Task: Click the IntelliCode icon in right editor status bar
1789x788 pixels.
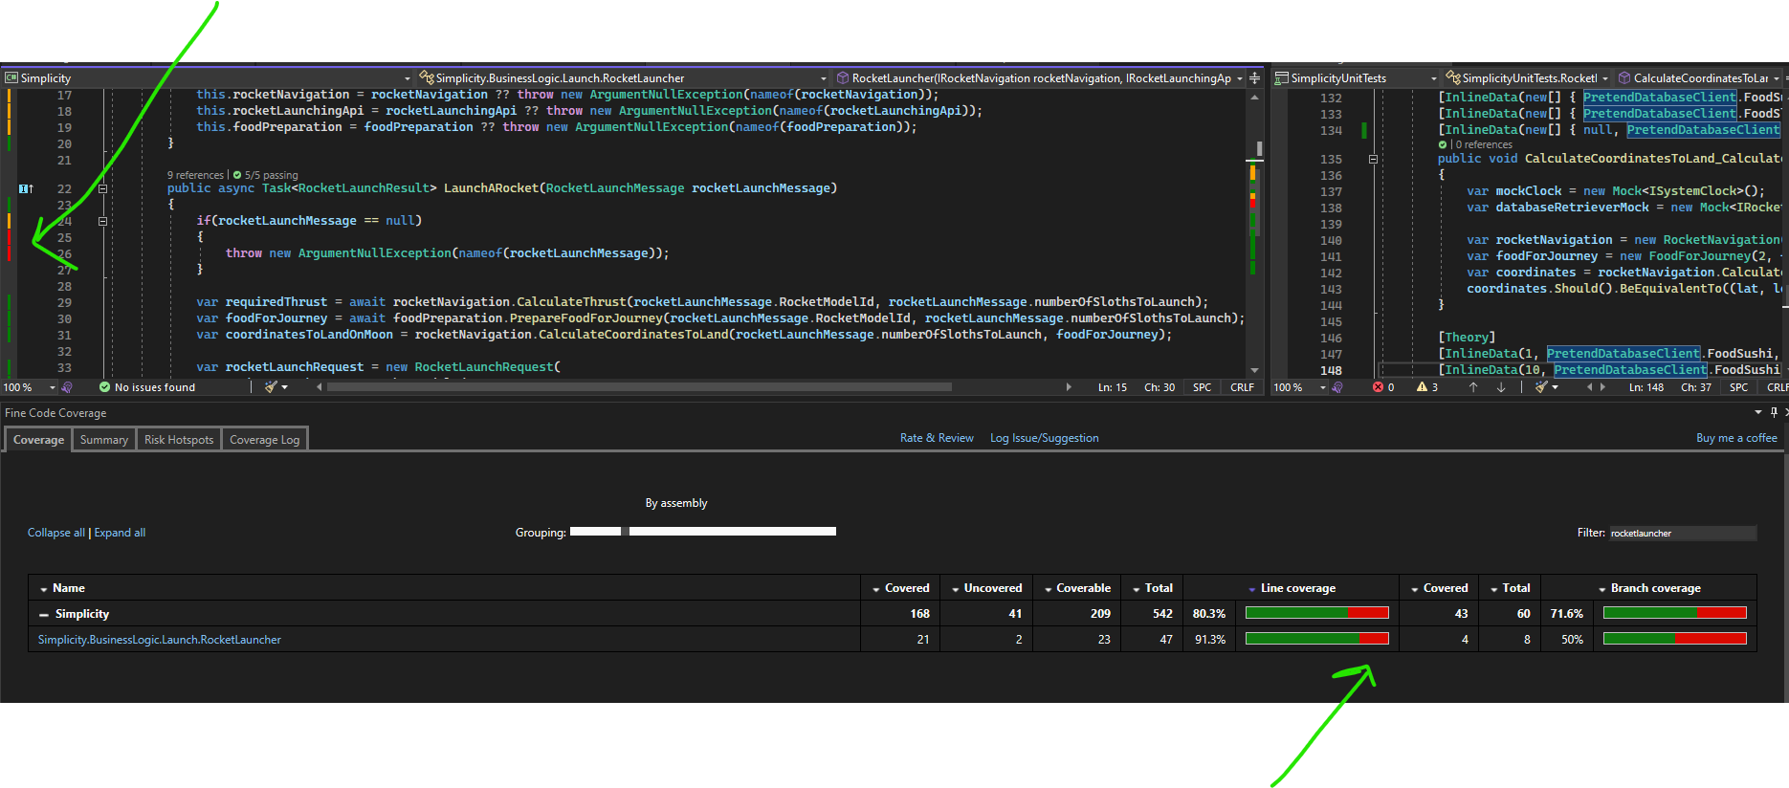Action: (1337, 387)
